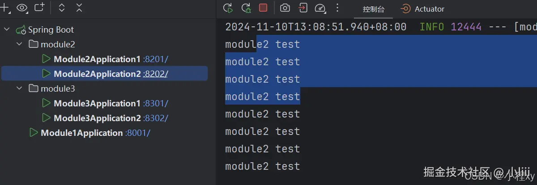This screenshot has width=537, height=185.
Task: Click the Collapse All tree icon
Action: pos(79,8)
